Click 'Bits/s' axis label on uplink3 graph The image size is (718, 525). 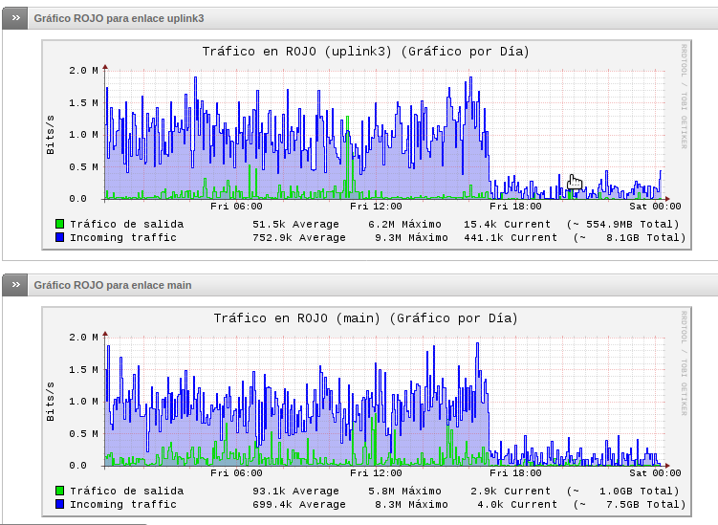51,135
